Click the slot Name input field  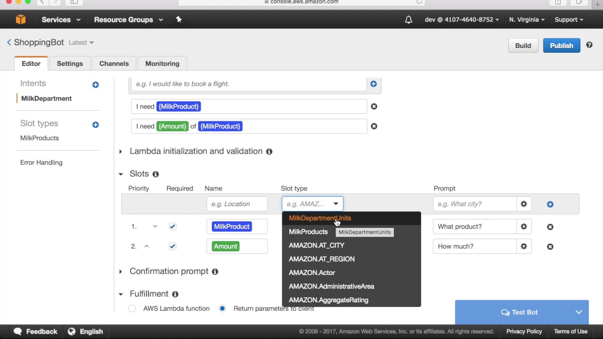[x=237, y=204]
